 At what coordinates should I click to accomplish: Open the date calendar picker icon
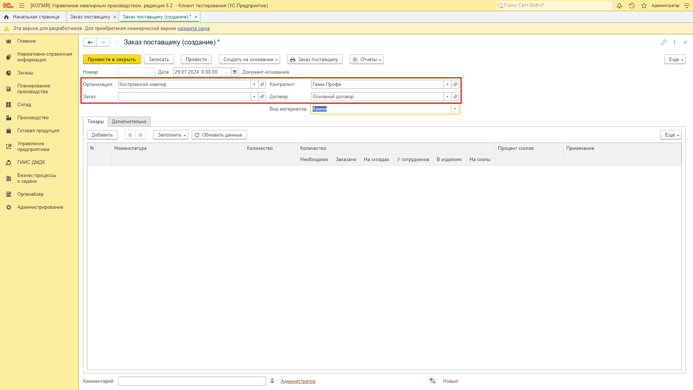tap(235, 72)
